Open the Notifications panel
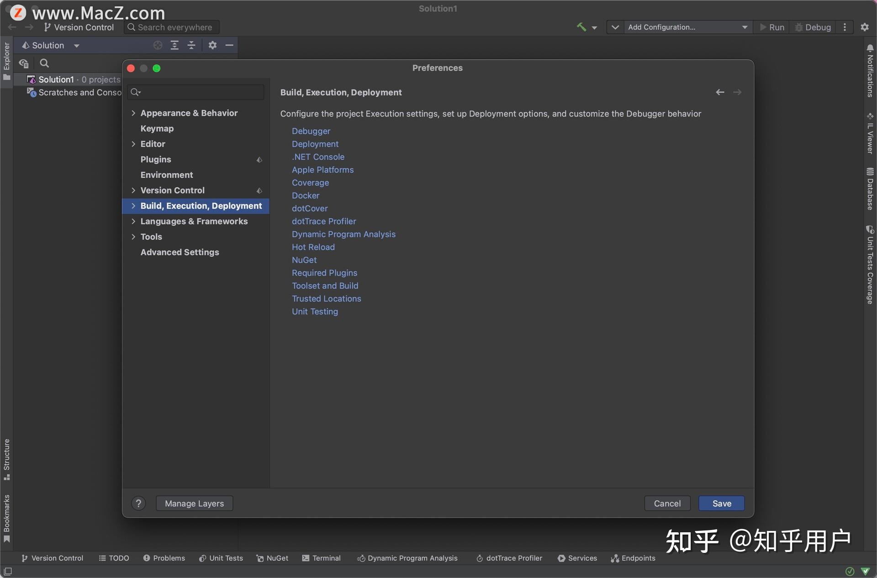 coord(871,71)
